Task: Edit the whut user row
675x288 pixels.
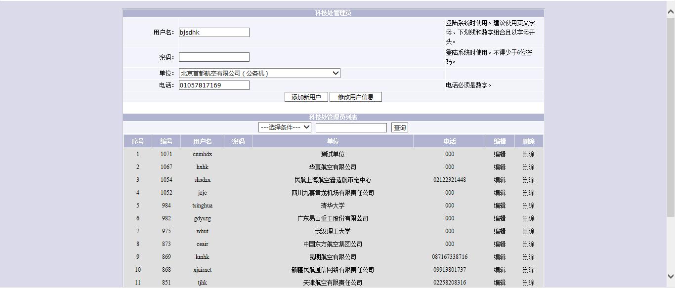Action: tap(500, 231)
